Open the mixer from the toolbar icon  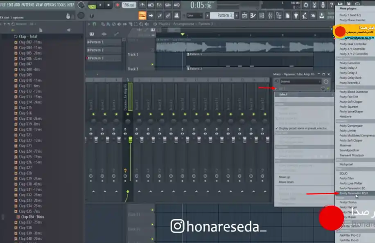click(270, 16)
